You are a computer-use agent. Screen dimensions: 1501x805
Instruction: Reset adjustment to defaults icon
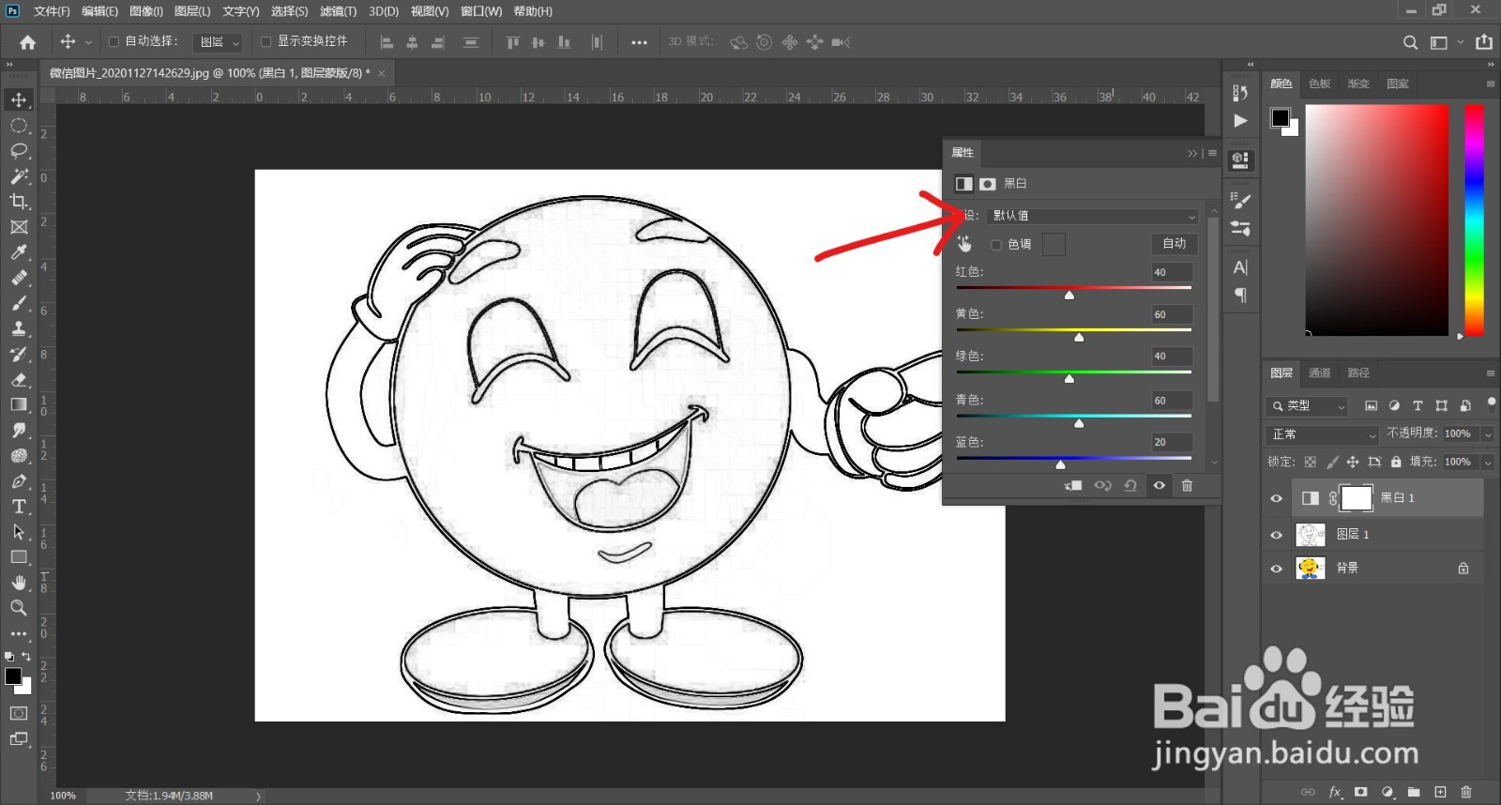[1130, 485]
